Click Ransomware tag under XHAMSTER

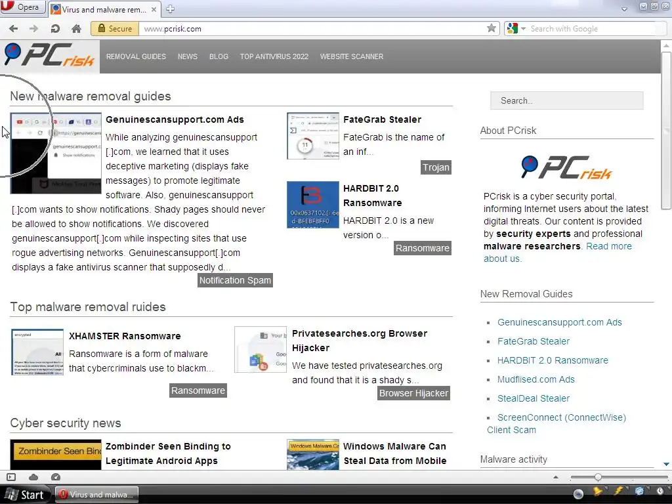pyautogui.click(x=198, y=390)
